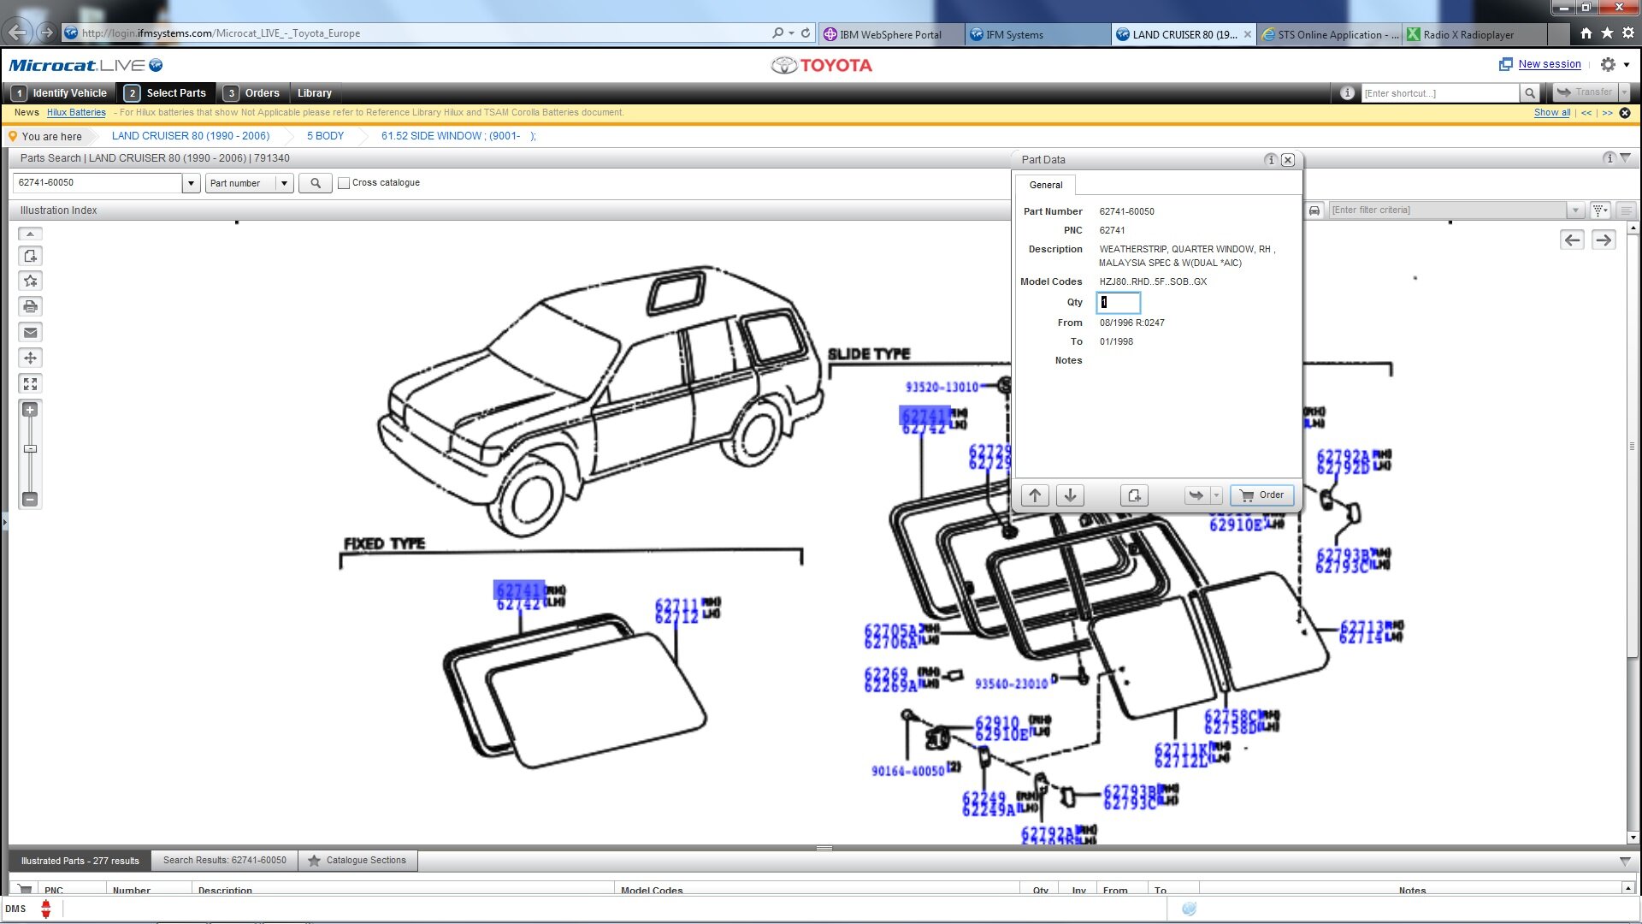Click the Transfer button
This screenshot has height=924, width=1642.
[x=1584, y=92]
